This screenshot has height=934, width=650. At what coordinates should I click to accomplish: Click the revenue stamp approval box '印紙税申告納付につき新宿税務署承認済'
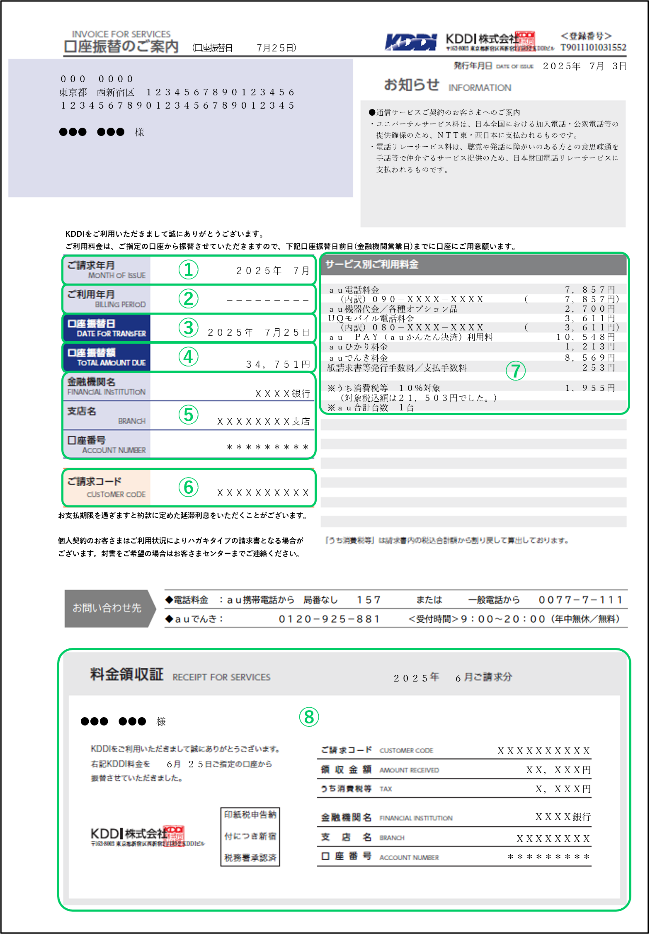click(x=250, y=836)
